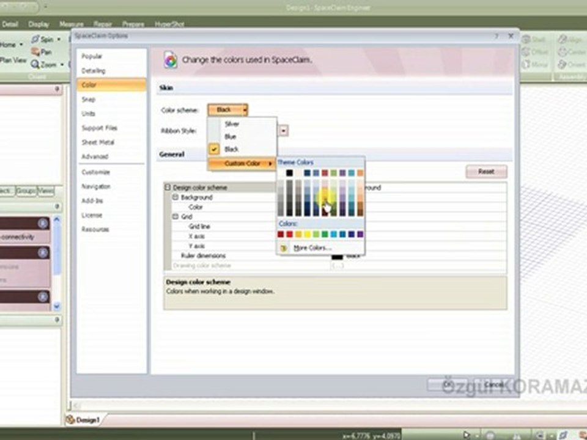
Task: Click the More Colors palette icon
Action: [283, 248]
